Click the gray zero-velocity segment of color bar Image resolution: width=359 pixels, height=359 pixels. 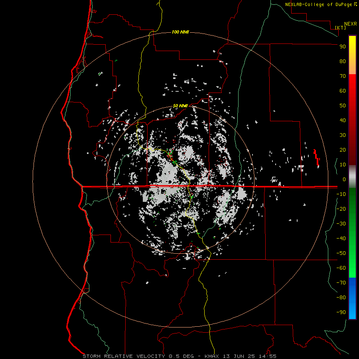352,178
